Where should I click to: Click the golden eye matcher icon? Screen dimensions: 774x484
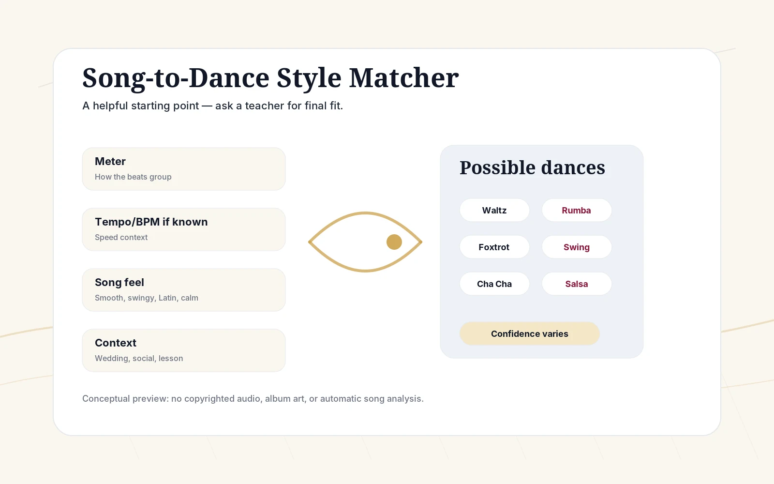click(365, 242)
